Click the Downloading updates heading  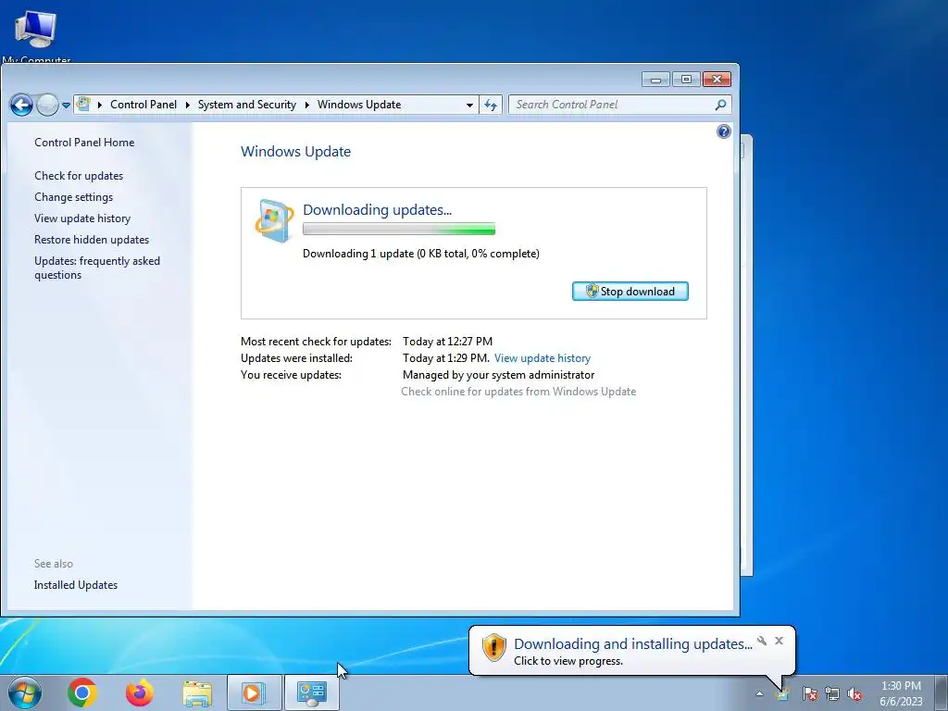[378, 210]
